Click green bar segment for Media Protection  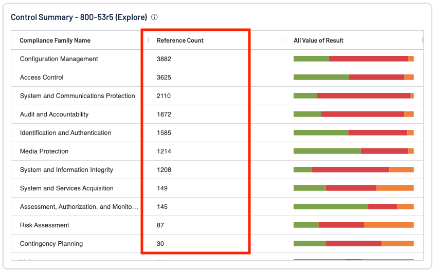tap(327, 151)
